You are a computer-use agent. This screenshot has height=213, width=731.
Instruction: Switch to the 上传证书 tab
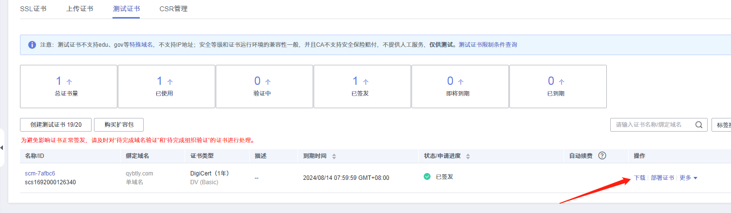(80, 9)
